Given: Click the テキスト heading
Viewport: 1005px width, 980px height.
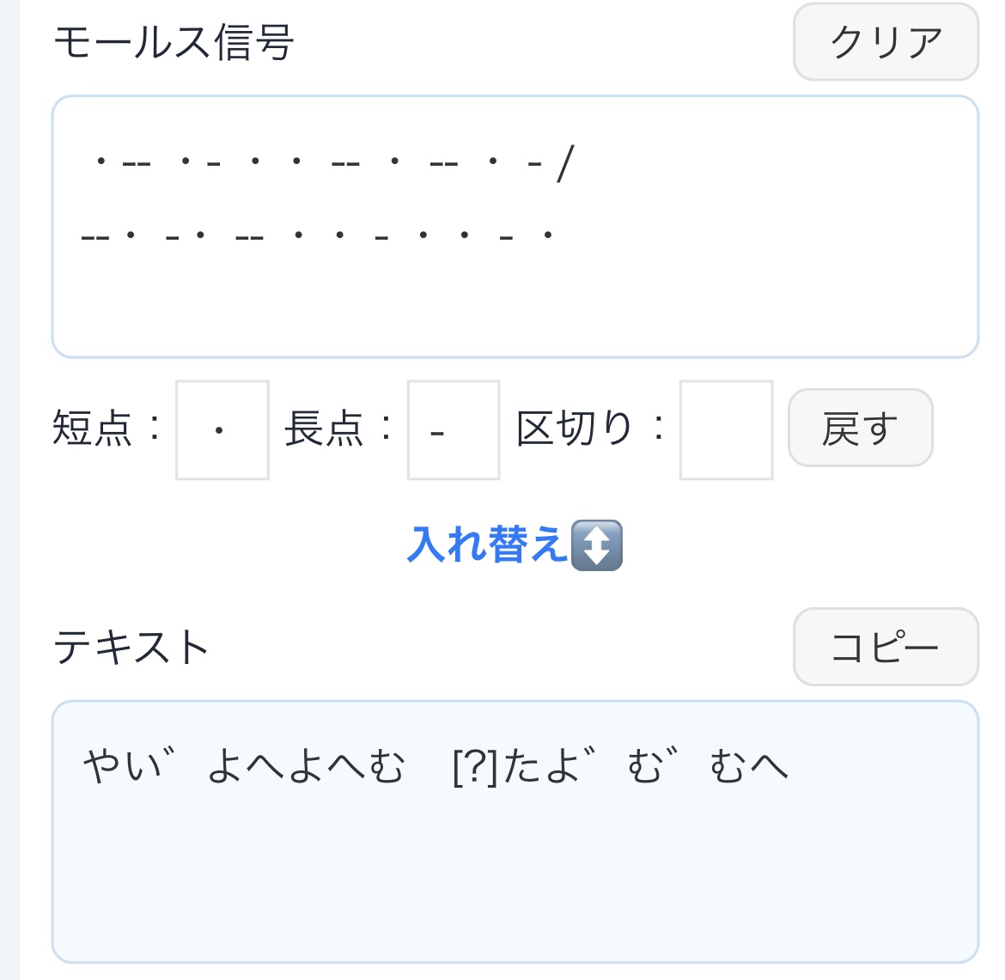Looking at the screenshot, I should pos(131,647).
